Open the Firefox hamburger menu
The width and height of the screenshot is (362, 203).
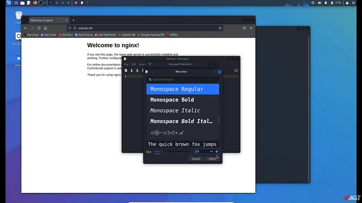pos(251,28)
